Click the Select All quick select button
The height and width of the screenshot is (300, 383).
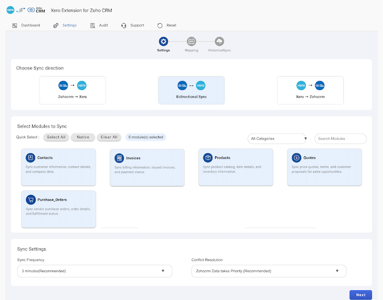pyautogui.click(x=56, y=137)
